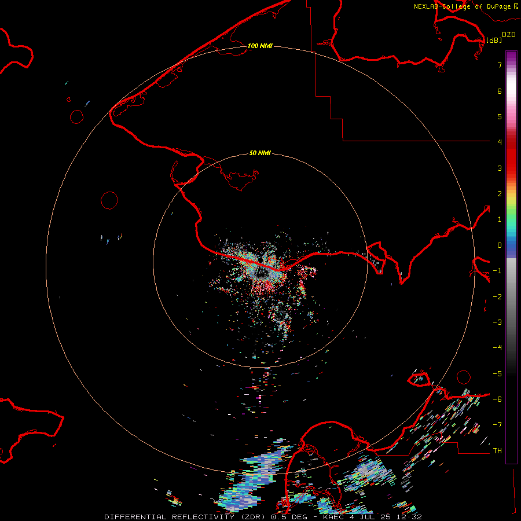Click the -5 value on color scale

(497, 374)
